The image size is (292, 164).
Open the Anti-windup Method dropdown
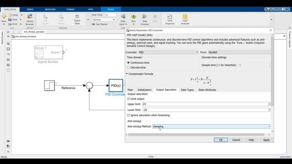coord(212,127)
